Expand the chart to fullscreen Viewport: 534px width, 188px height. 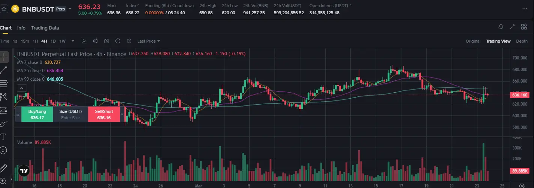coord(512,27)
